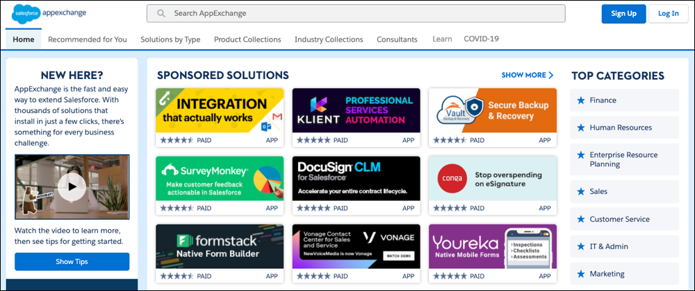Select the Customer Service category
This screenshot has height=291, width=695.
pyautogui.click(x=625, y=219)
